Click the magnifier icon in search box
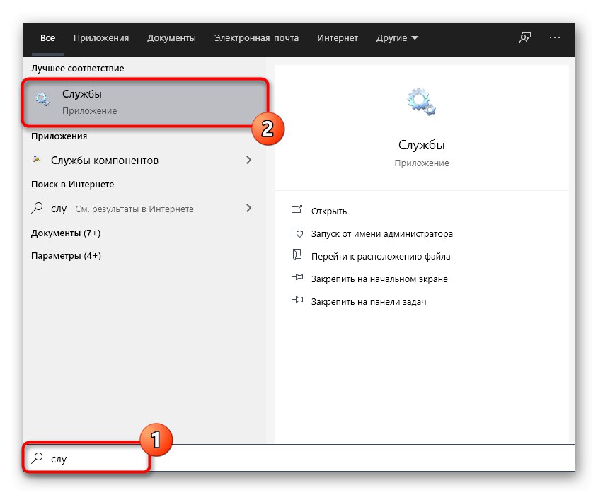This screenshot has width=598, height=495. [x=38, y=458]
